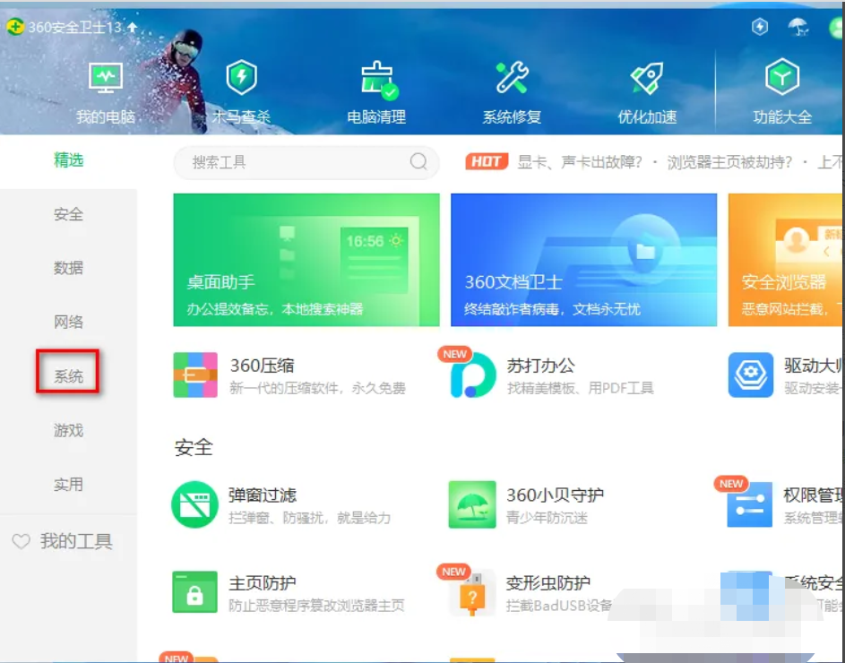Click the 拦弹窗、防骚扰，就是给力 description
This screenshot has width=845, height=663.
(310, 518)
